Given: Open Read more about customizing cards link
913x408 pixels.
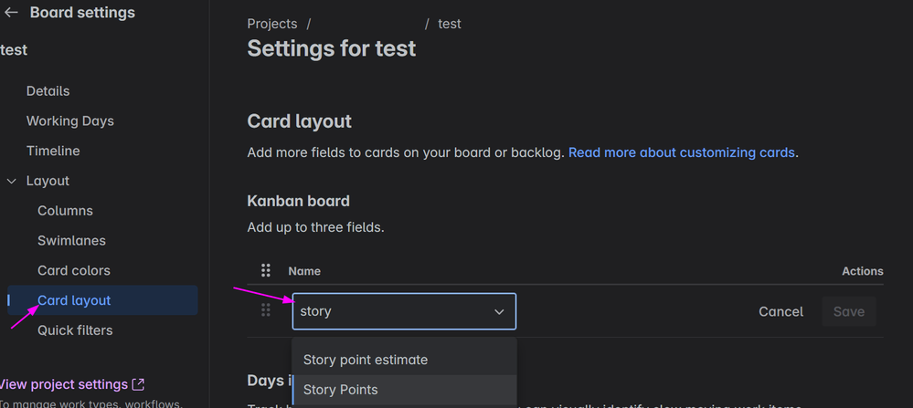Looking at the screenshot, I should (681, 152).
